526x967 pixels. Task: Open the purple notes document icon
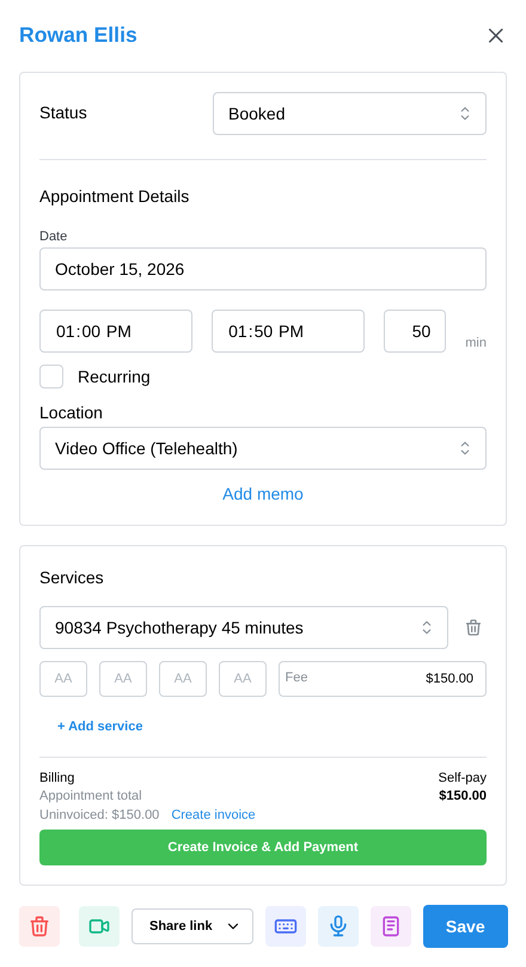[x=391, y=926]
